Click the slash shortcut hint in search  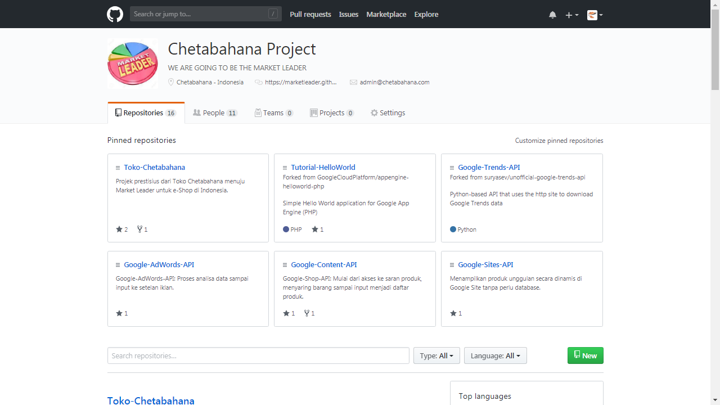pyautogui.click(x=273, y=14)
